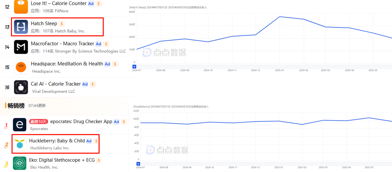Image resolution: width=392 pixels, height=172 pixels.
Task: Click the epocrates app icon
Action: pyautogui.click(x=20, y=125)
